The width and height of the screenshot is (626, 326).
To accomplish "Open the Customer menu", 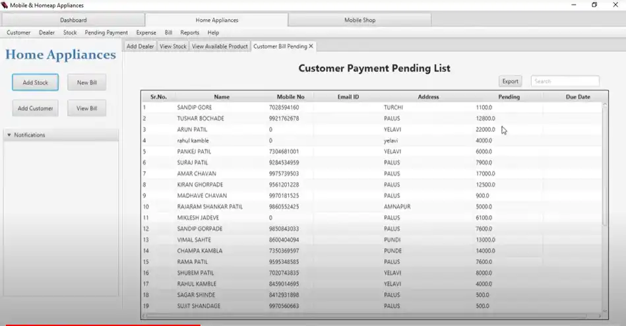I will point(18,32).
